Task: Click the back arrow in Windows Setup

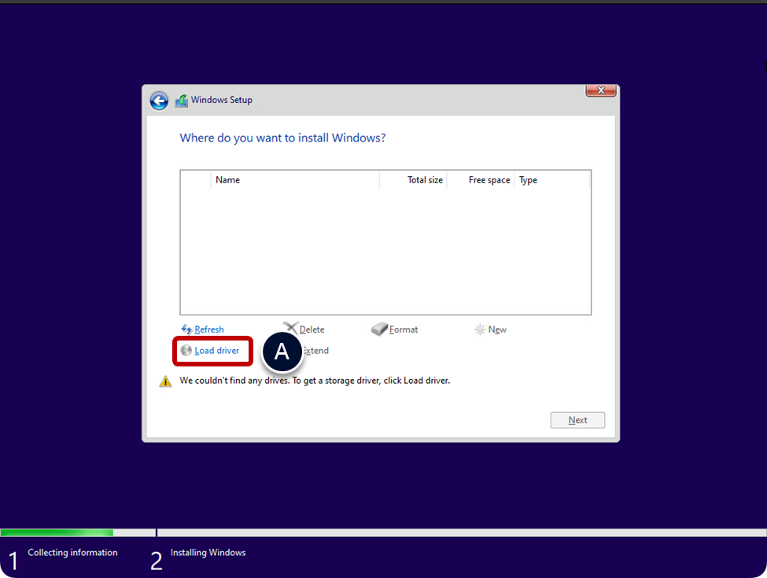Action: (x=159, y=101)
